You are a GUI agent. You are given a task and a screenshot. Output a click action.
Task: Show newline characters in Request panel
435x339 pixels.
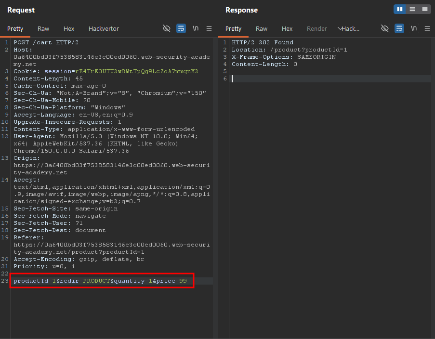click(x=196, y=28)
